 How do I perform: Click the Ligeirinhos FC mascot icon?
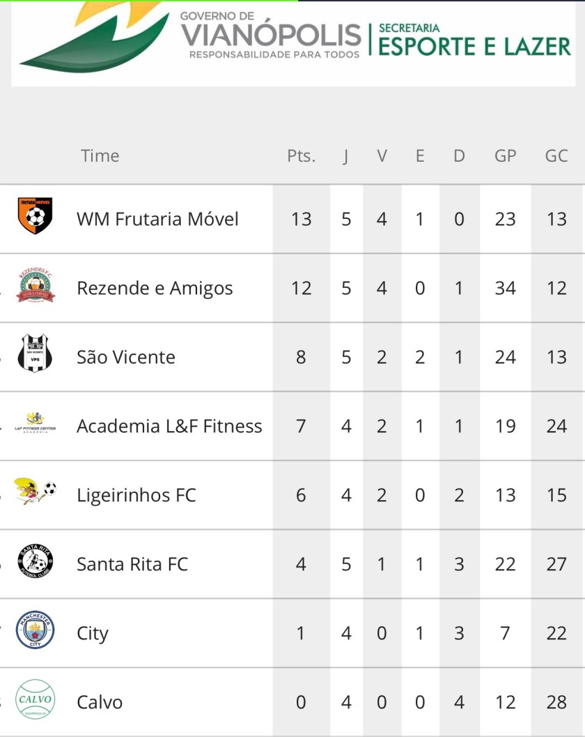36,492
